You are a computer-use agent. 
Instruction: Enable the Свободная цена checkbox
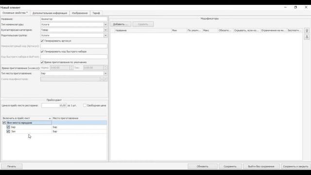click(x=85, y=105)
